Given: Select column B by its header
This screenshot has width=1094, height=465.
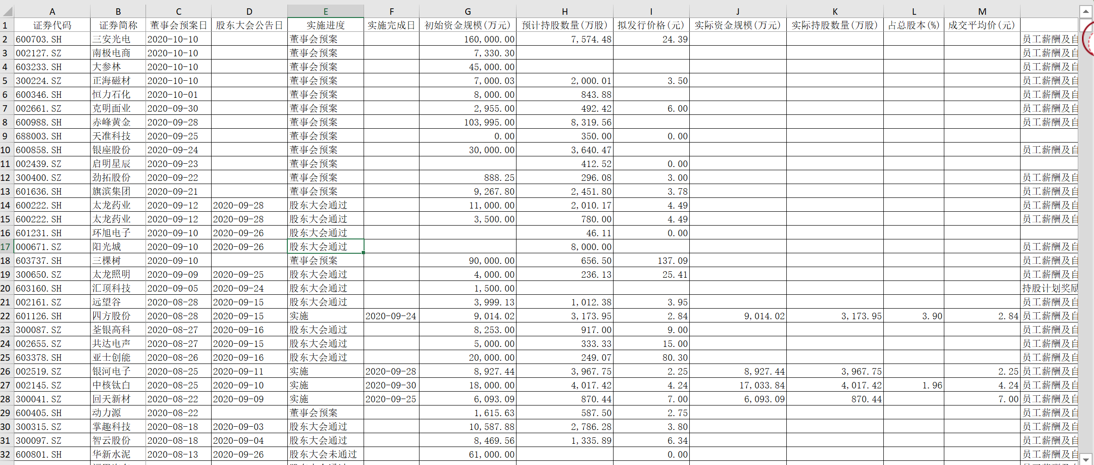Looking at the screenshot, I should click(118, 12).
